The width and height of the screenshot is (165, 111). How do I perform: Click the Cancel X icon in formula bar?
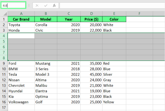tap(37, 5)
